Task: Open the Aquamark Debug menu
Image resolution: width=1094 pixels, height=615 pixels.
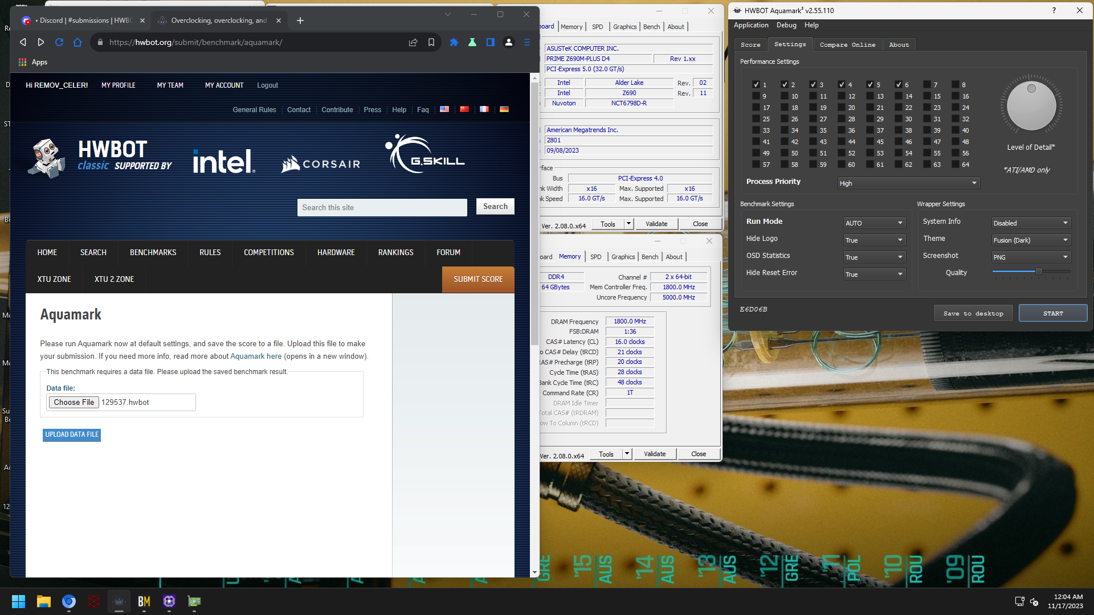Action: point(786,25)
